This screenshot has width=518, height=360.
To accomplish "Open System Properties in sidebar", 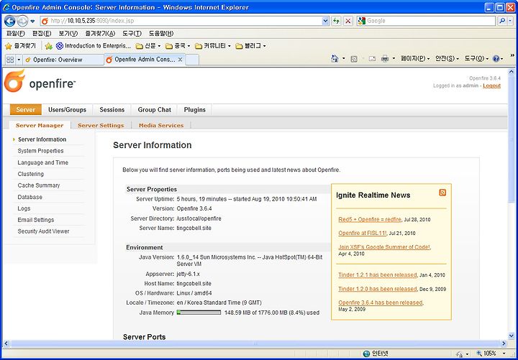I will [x=40, y=151].
